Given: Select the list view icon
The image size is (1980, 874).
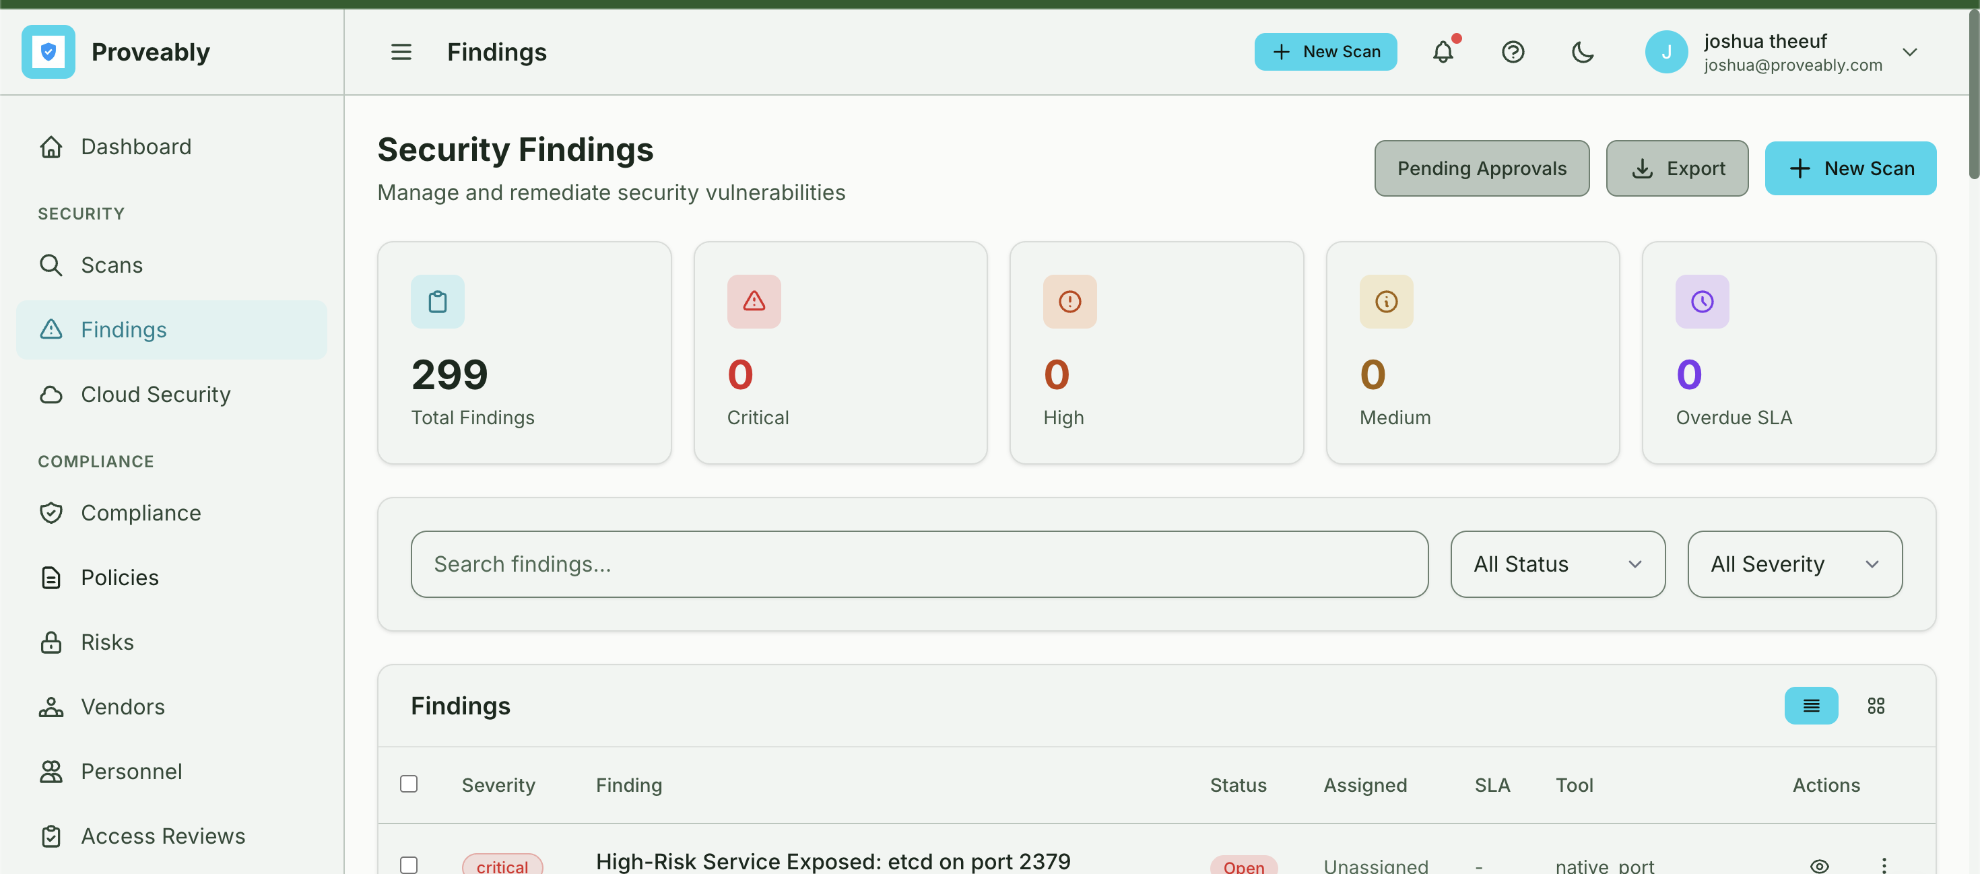Looking at the screenshot, I should pyautogui.click(x=1811, y=706).
